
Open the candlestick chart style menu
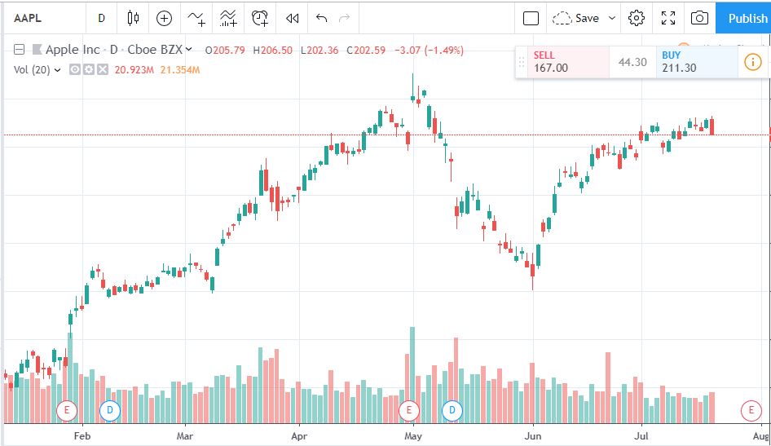[x=133, y=18]
